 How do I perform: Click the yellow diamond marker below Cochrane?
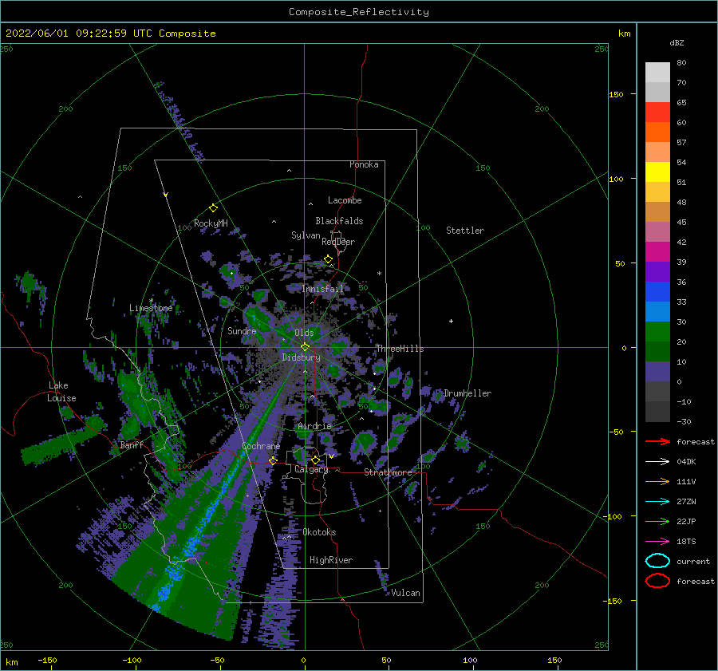[x=273, y=460]
